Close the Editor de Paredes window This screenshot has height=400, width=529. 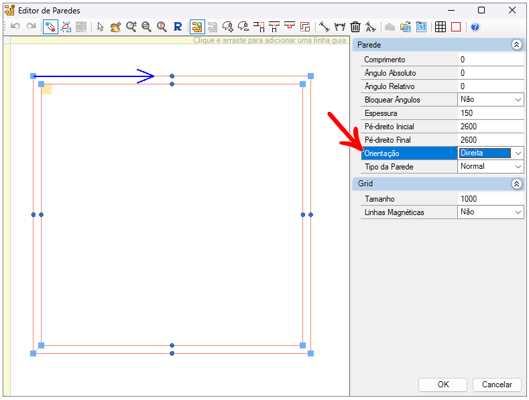(x=512, y=11)
